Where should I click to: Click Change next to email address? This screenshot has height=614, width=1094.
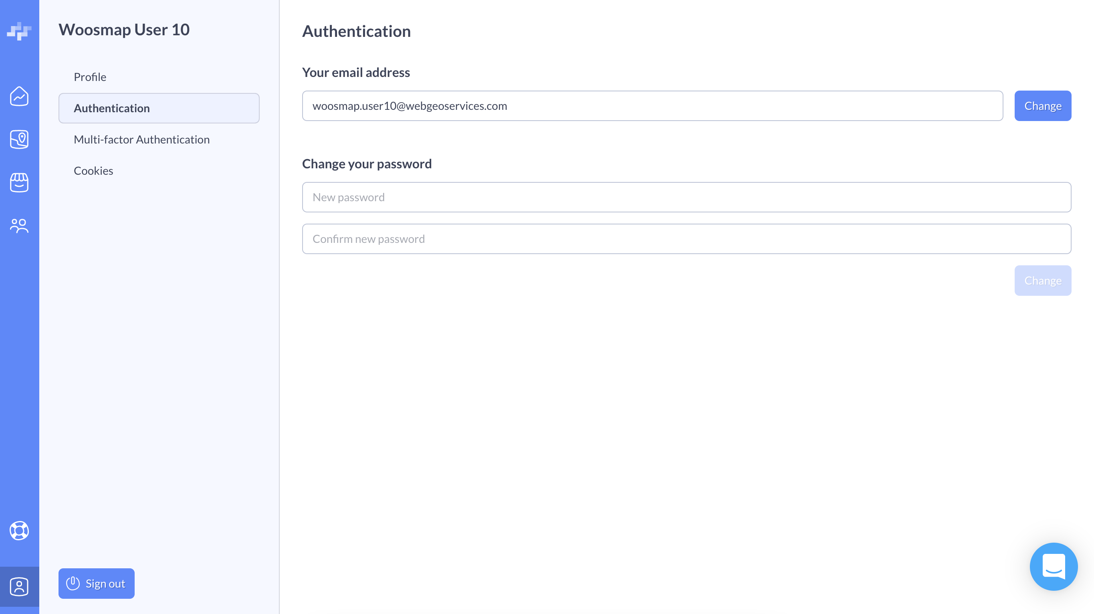click(x=1042, y=106)
